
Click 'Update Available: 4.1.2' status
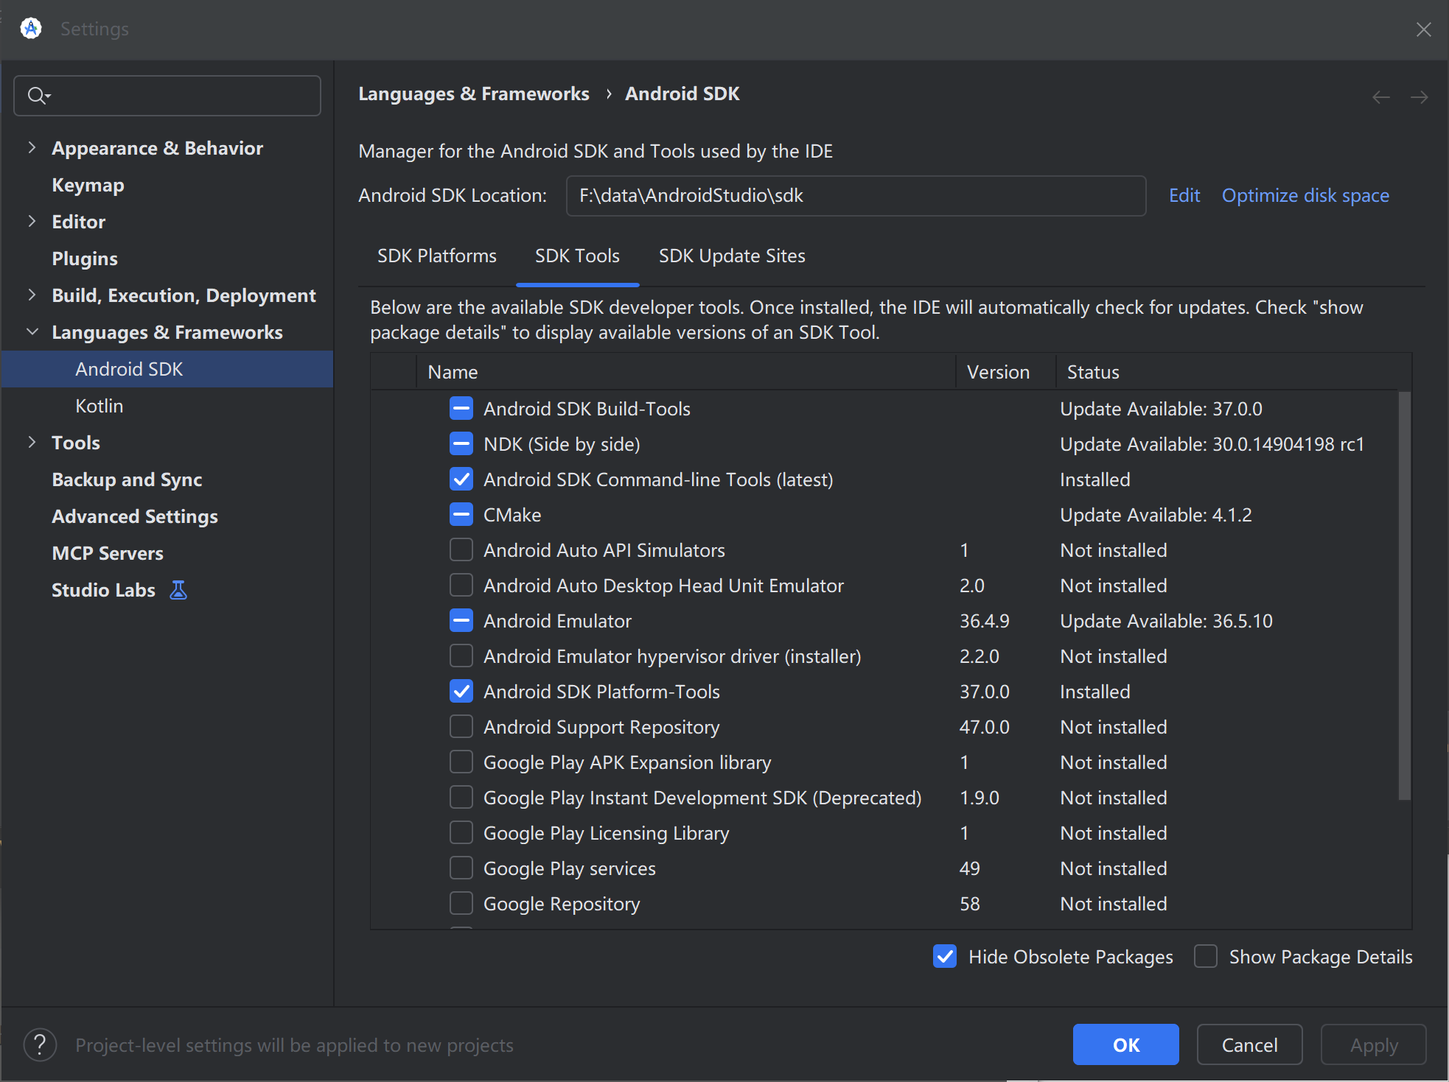point(1156,515)
